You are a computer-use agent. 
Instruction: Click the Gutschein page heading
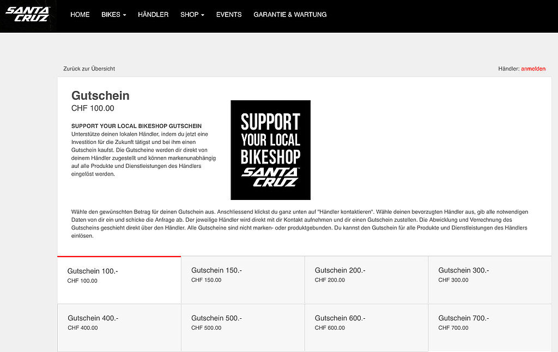point(100,96)
